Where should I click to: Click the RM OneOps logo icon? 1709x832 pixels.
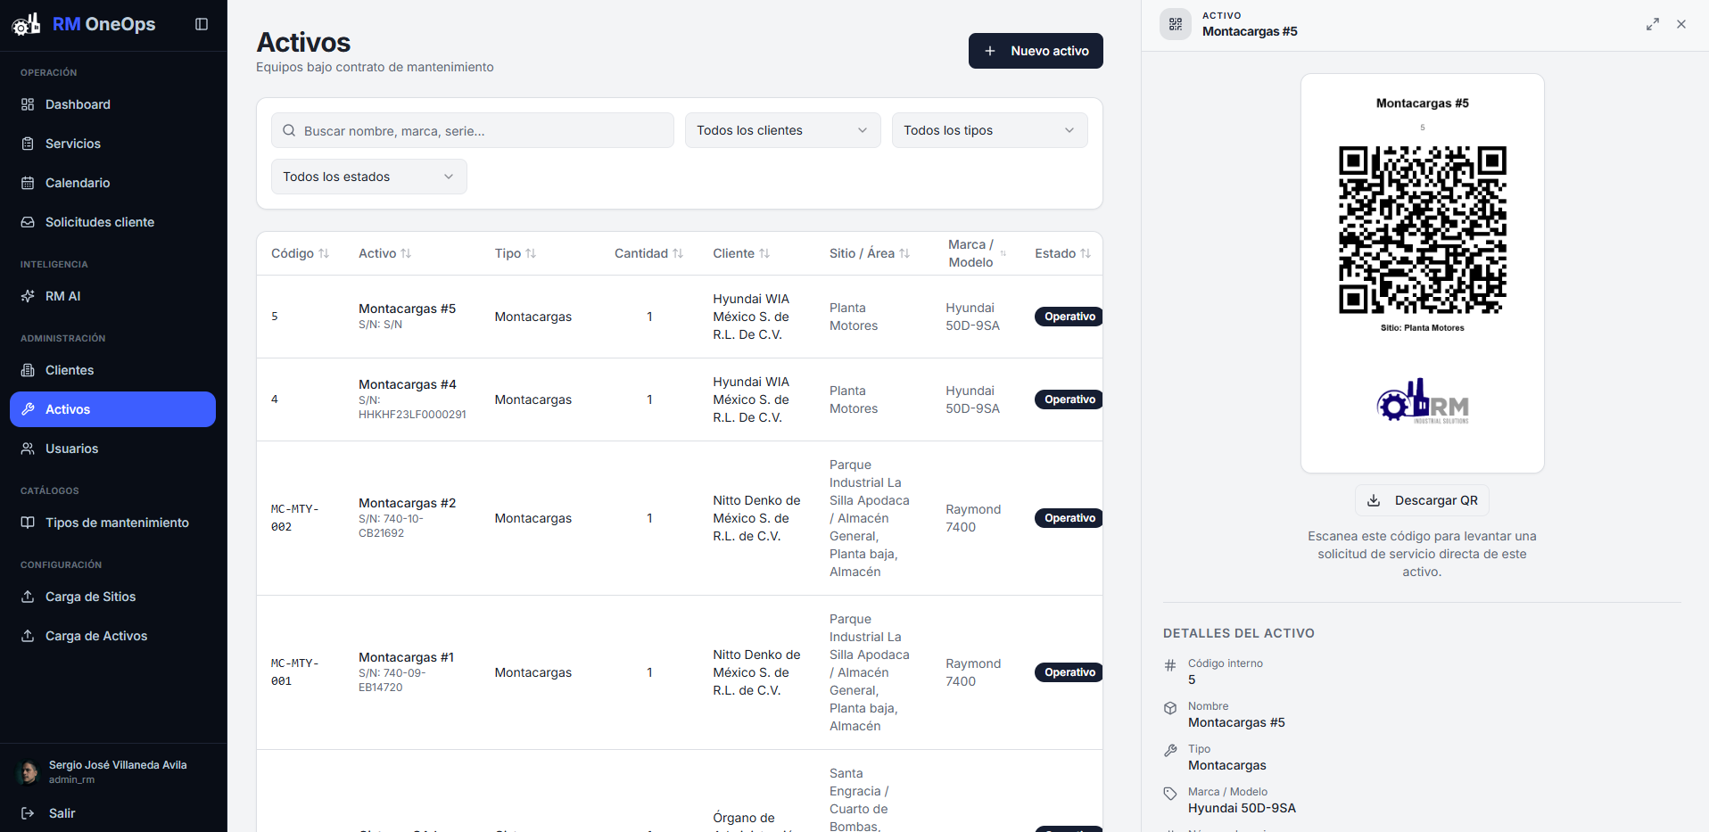(x=26, y=24)
